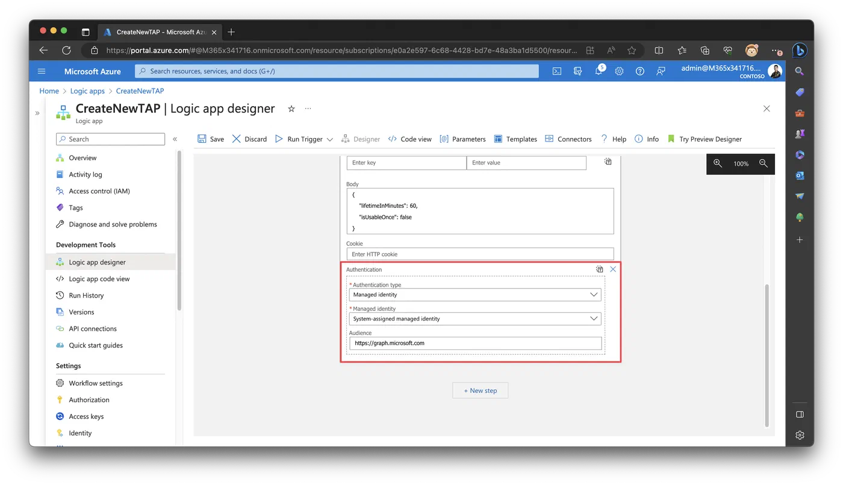The height and width of the screenshot is (485, 843).
Task: Open the ellipsis more options beside title
Action: pos(308,109)
